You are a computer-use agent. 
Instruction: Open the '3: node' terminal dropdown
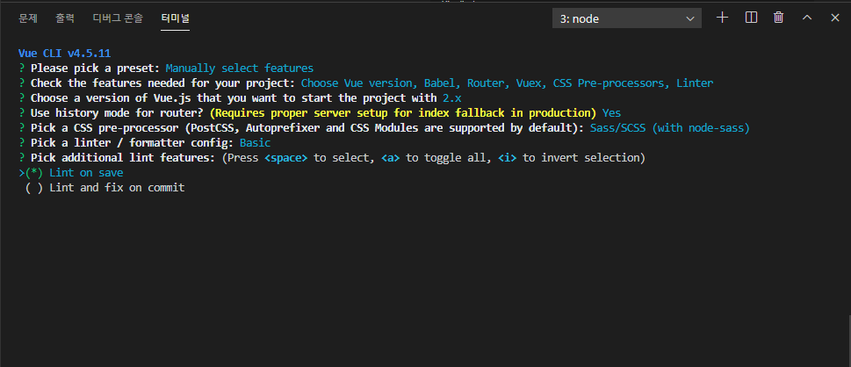627,18
